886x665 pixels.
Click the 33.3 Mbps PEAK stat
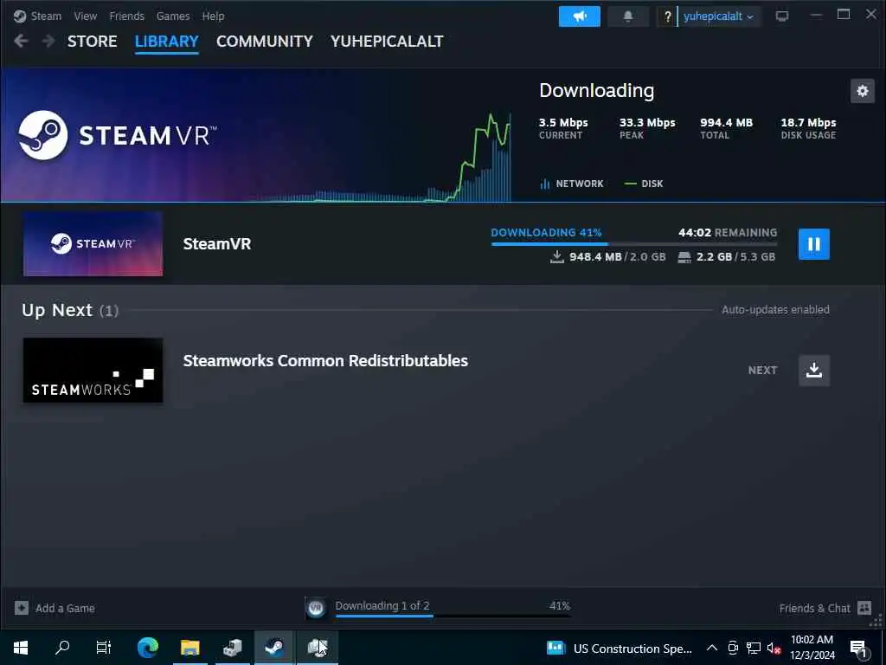click(647, 128)
